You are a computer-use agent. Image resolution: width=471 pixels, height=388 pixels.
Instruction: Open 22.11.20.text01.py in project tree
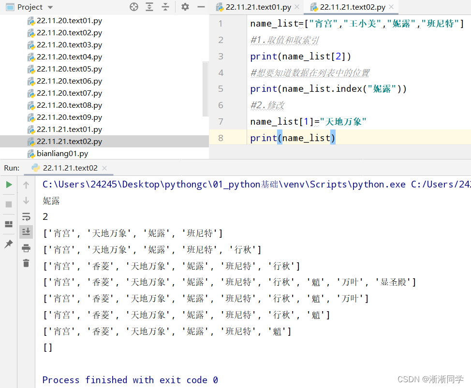(x=69, y=21)
